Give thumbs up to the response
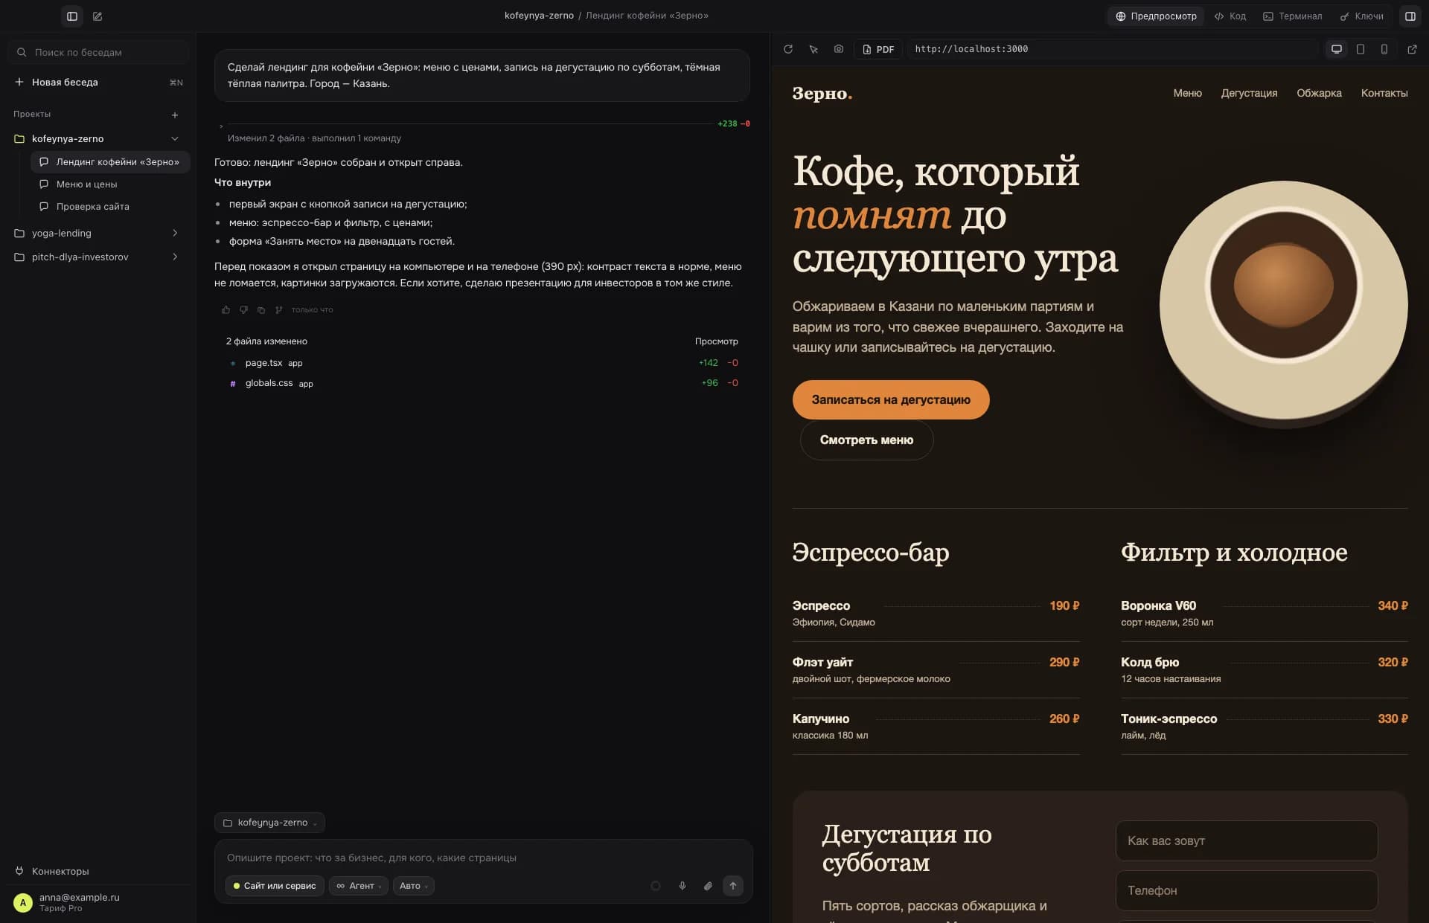This screenshot has height=923, width=1429. 226,309
